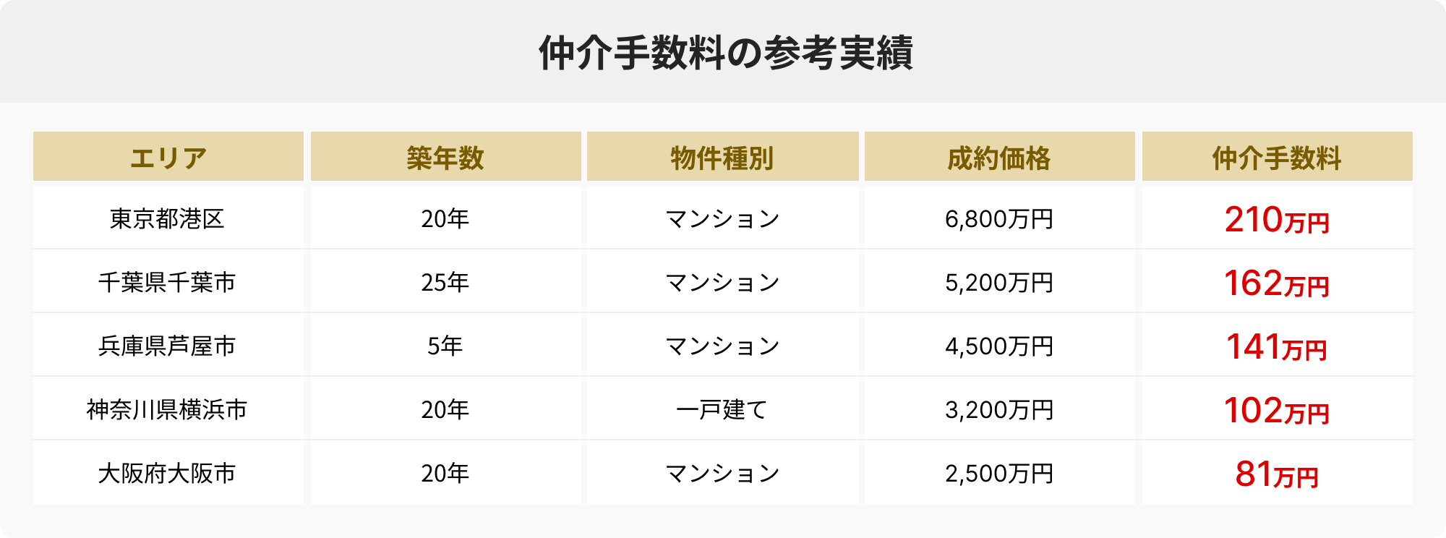Screen dimensions: 1446x538
Task: Select the 5年 building age cell
Action: (445, 346)
